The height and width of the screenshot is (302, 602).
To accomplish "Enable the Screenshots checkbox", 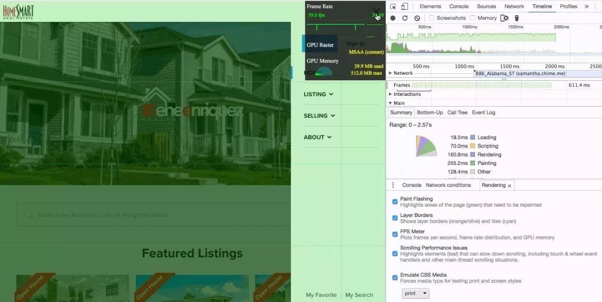I will pos(431,18).
